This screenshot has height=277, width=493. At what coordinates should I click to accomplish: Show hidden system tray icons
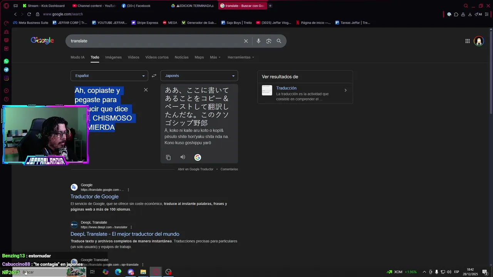pyautogui.click(x=424, y=272)
